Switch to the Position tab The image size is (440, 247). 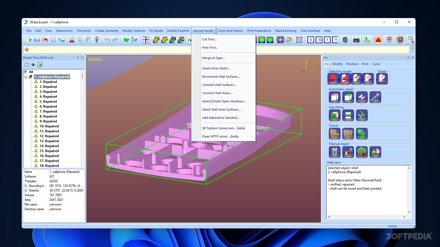[x=352, y=64]
